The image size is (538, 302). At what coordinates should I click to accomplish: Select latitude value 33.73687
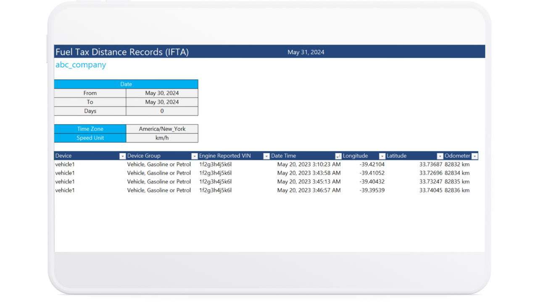tap(431, 164)
